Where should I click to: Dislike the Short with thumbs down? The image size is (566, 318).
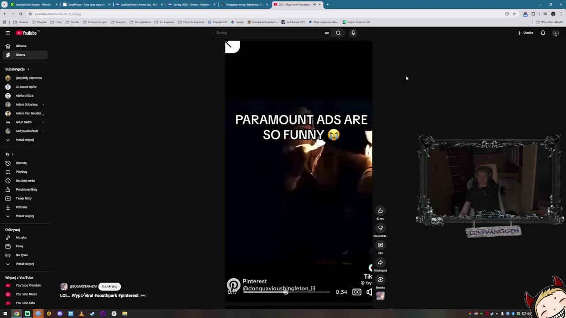pyautogui.click(x=380, y=228)
